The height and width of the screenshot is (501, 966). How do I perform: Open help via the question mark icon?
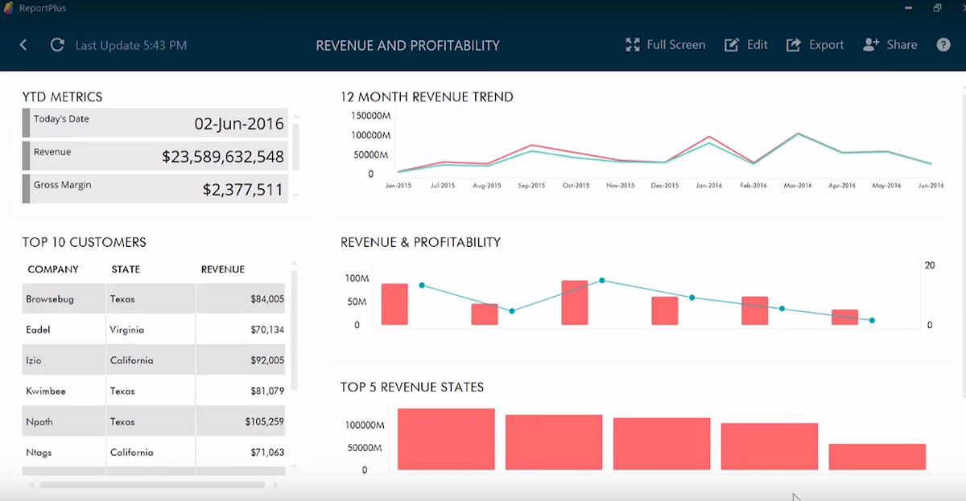point(943,45)
